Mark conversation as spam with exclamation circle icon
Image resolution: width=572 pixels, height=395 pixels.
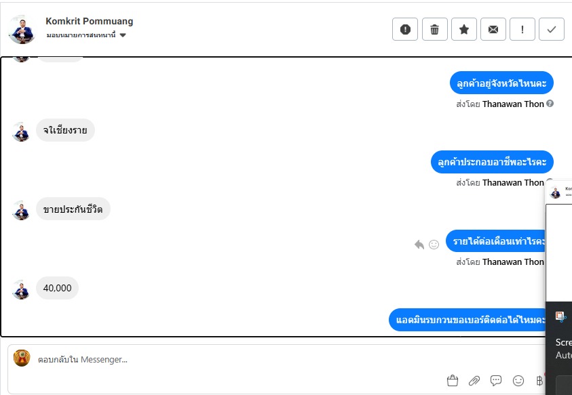click(405, 29)
